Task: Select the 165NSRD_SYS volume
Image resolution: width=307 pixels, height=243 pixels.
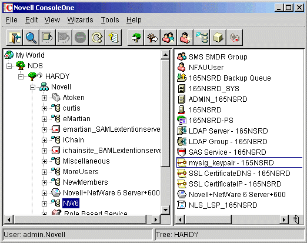Action: [x=208, y=89]
